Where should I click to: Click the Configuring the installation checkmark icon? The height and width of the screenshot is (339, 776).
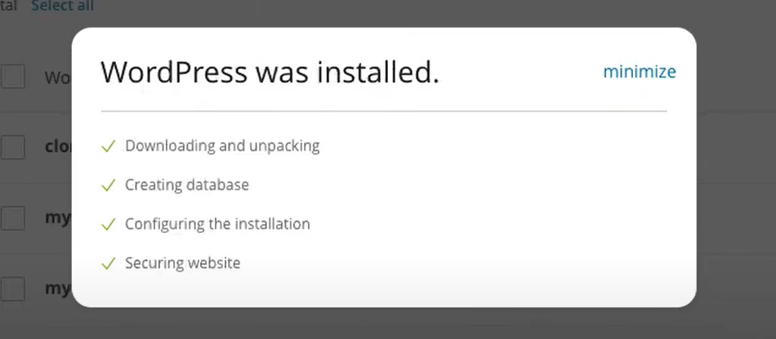tap(108, 224)
